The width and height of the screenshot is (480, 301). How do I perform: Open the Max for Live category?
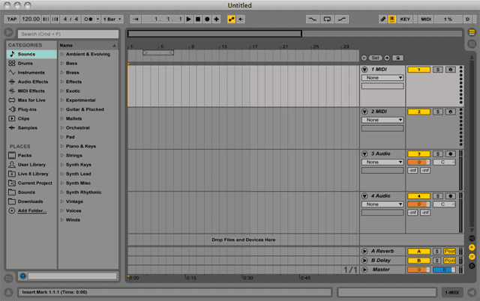[31, 100]
